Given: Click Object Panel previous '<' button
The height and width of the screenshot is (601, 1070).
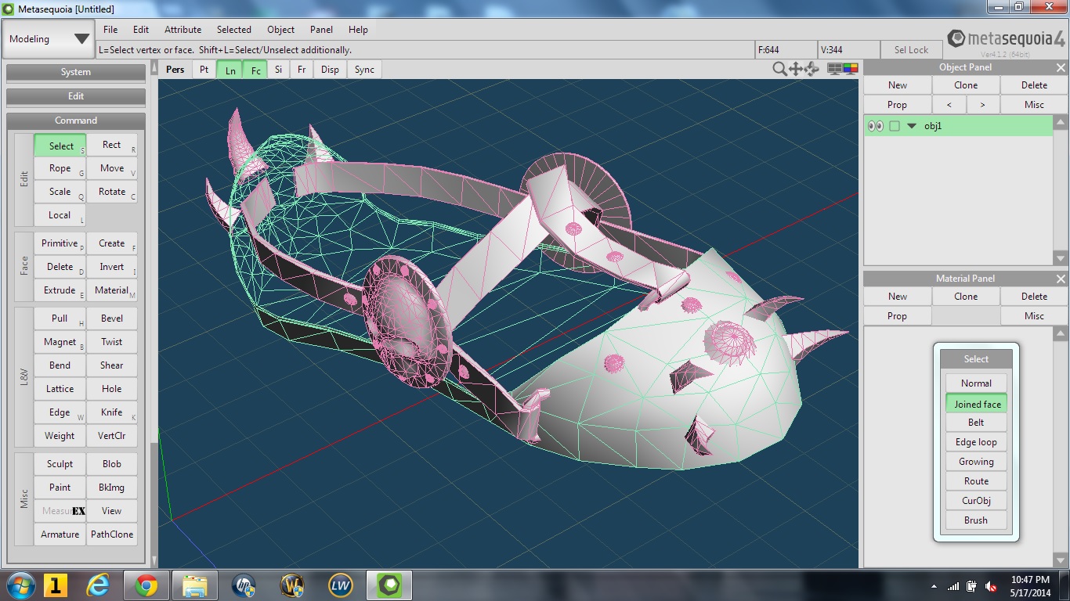Looking at the screenshot, I should (949, 105).
